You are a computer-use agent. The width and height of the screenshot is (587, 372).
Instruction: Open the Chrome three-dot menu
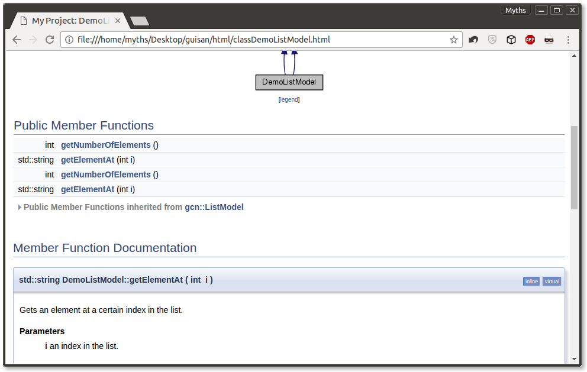568,40
